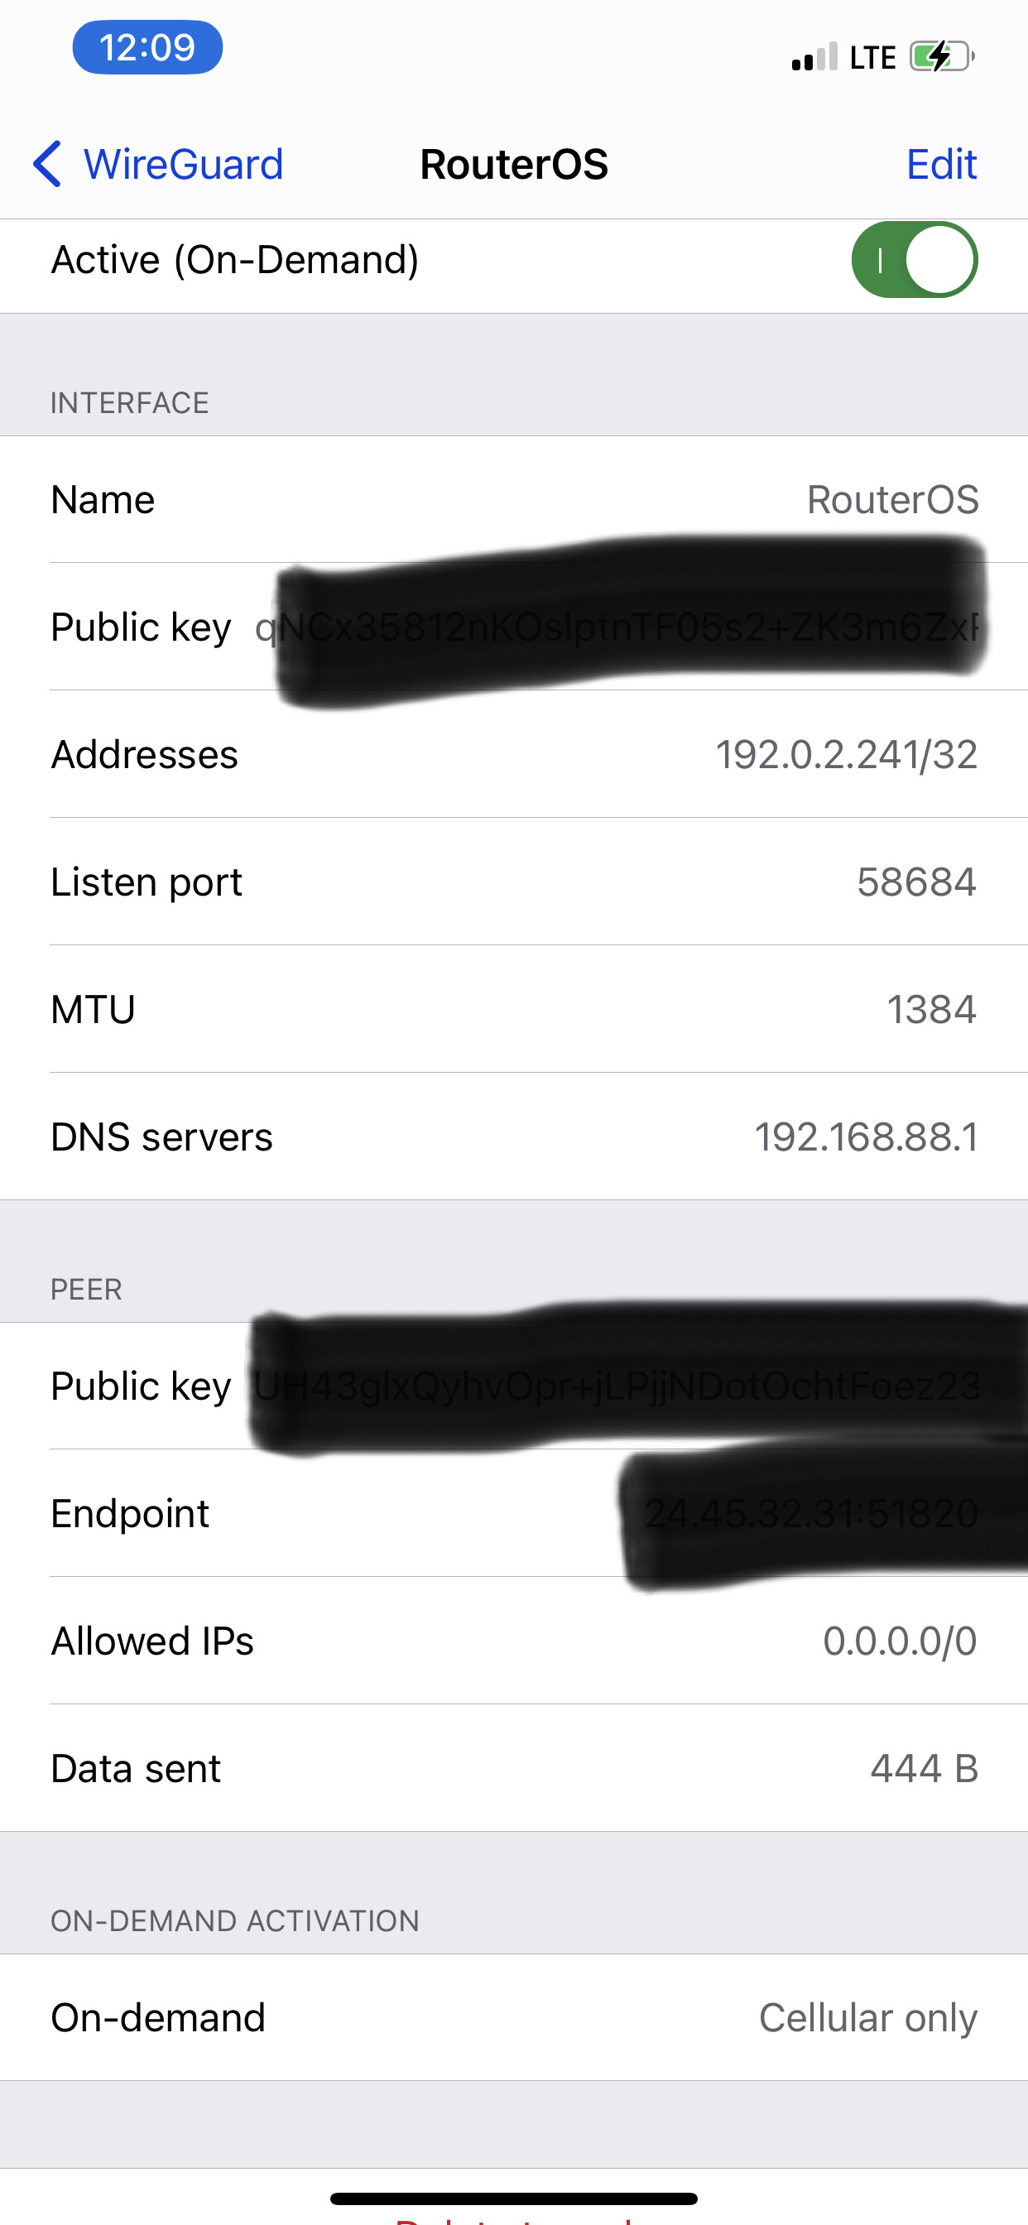The width and height of the screenshot is (1028, 2225).
Task: Select the MTU 1384 row
Action: coord(514,1009)
